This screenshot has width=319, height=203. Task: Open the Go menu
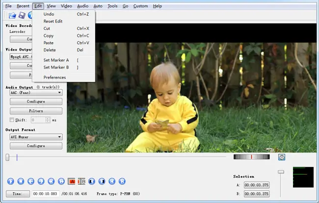pyautogui.click(x=125, y=6)
